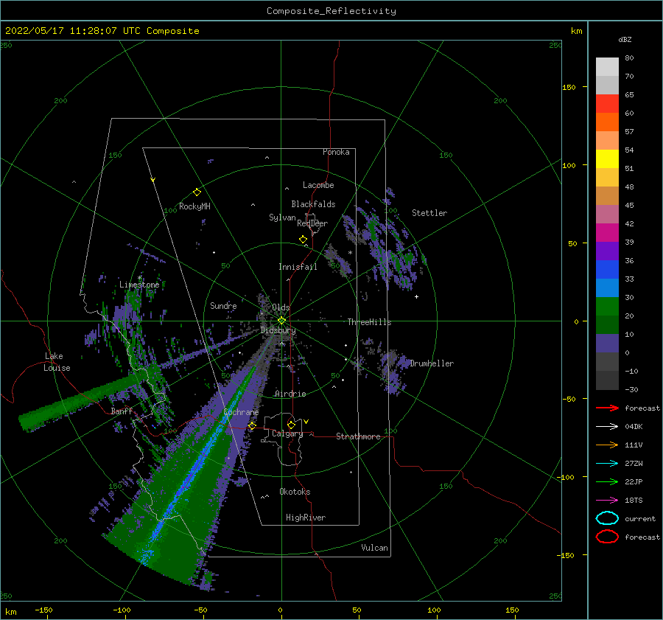
Task: Click the ThreeHills label on map
Action: click(x=369, y=322)
